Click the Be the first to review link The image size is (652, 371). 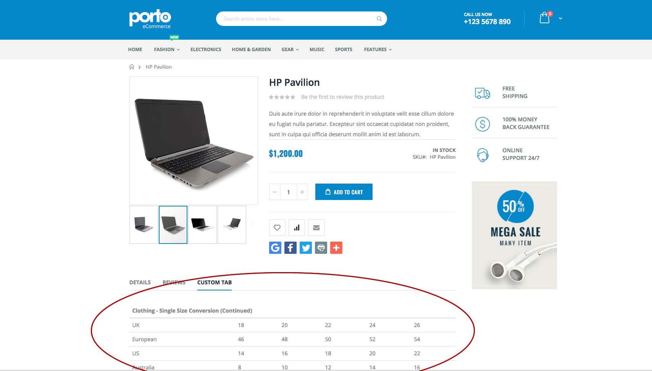[342, 97]
